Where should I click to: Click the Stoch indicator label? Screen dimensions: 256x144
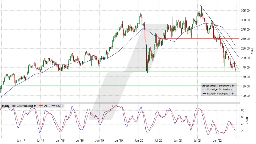coord(5,106)
